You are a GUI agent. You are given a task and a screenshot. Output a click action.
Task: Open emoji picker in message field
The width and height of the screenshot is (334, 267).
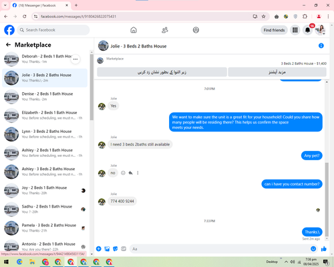point(313,249)
